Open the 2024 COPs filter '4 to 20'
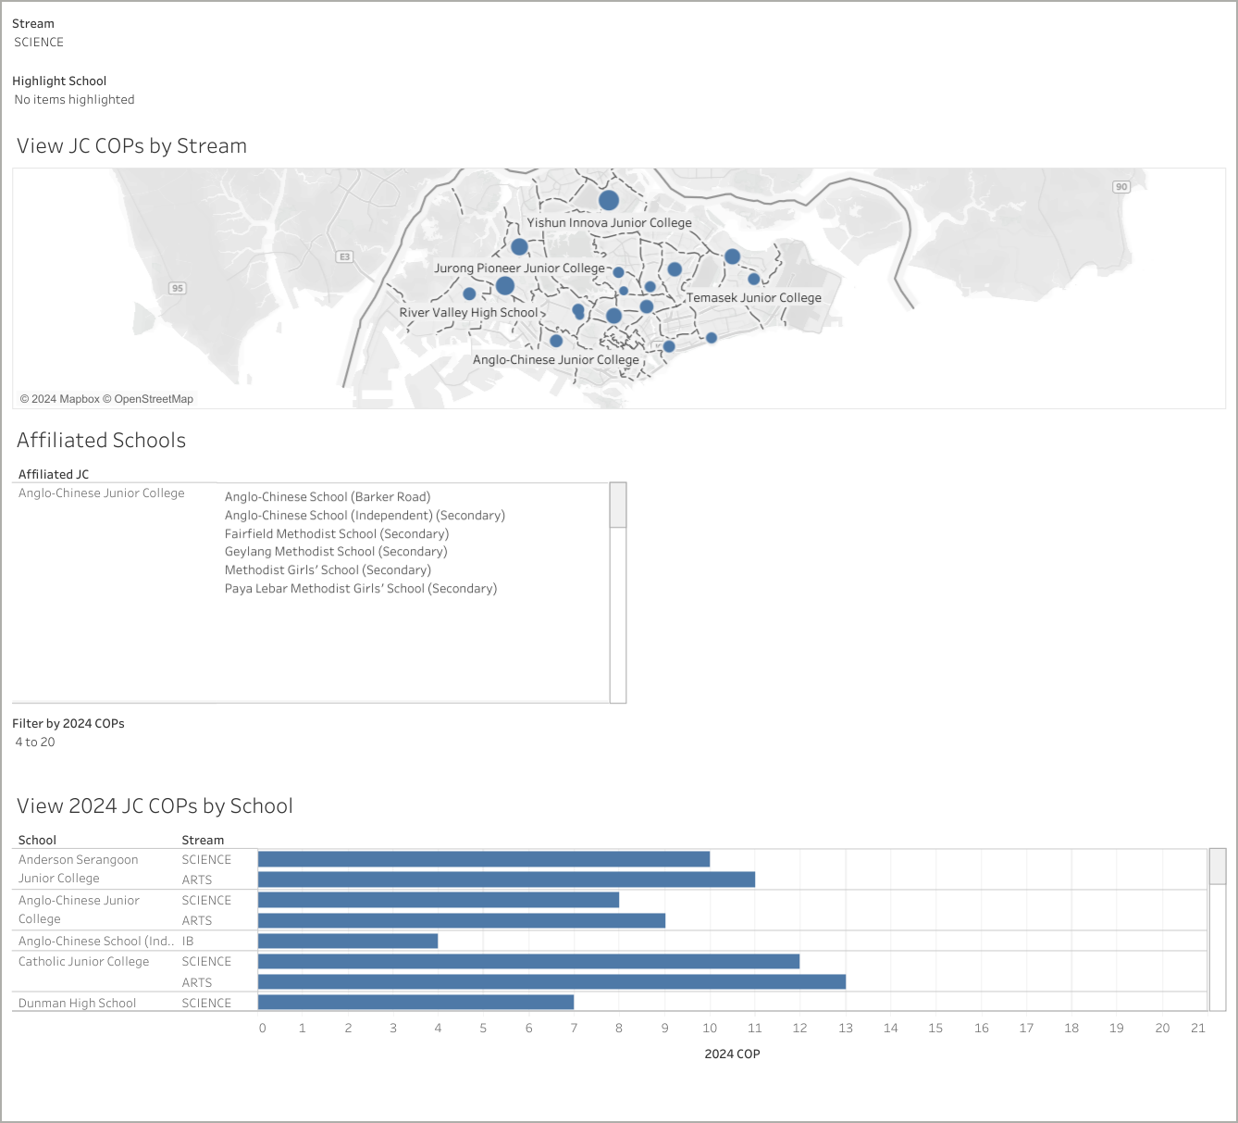1238x1123 pixels. 35,742
